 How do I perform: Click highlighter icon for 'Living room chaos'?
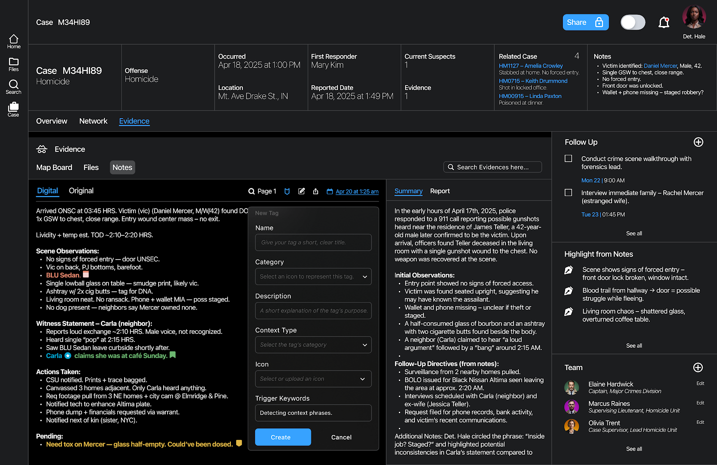569,312
